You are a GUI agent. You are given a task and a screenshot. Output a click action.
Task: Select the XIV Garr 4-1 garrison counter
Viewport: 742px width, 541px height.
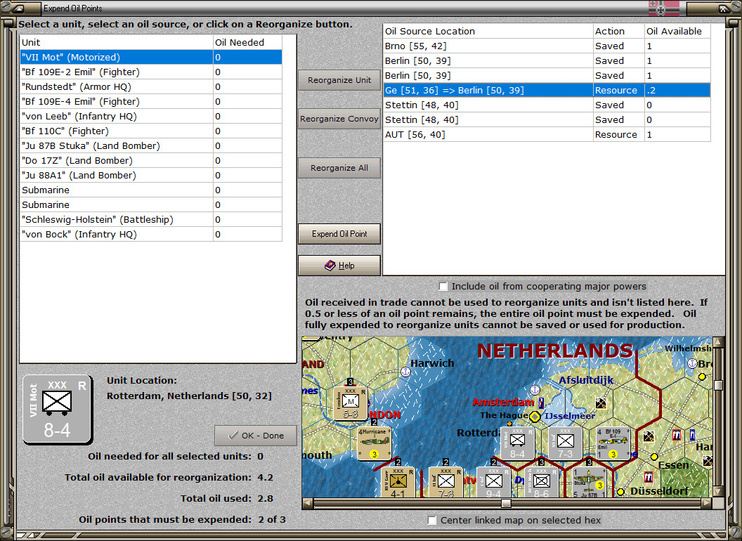398,482
